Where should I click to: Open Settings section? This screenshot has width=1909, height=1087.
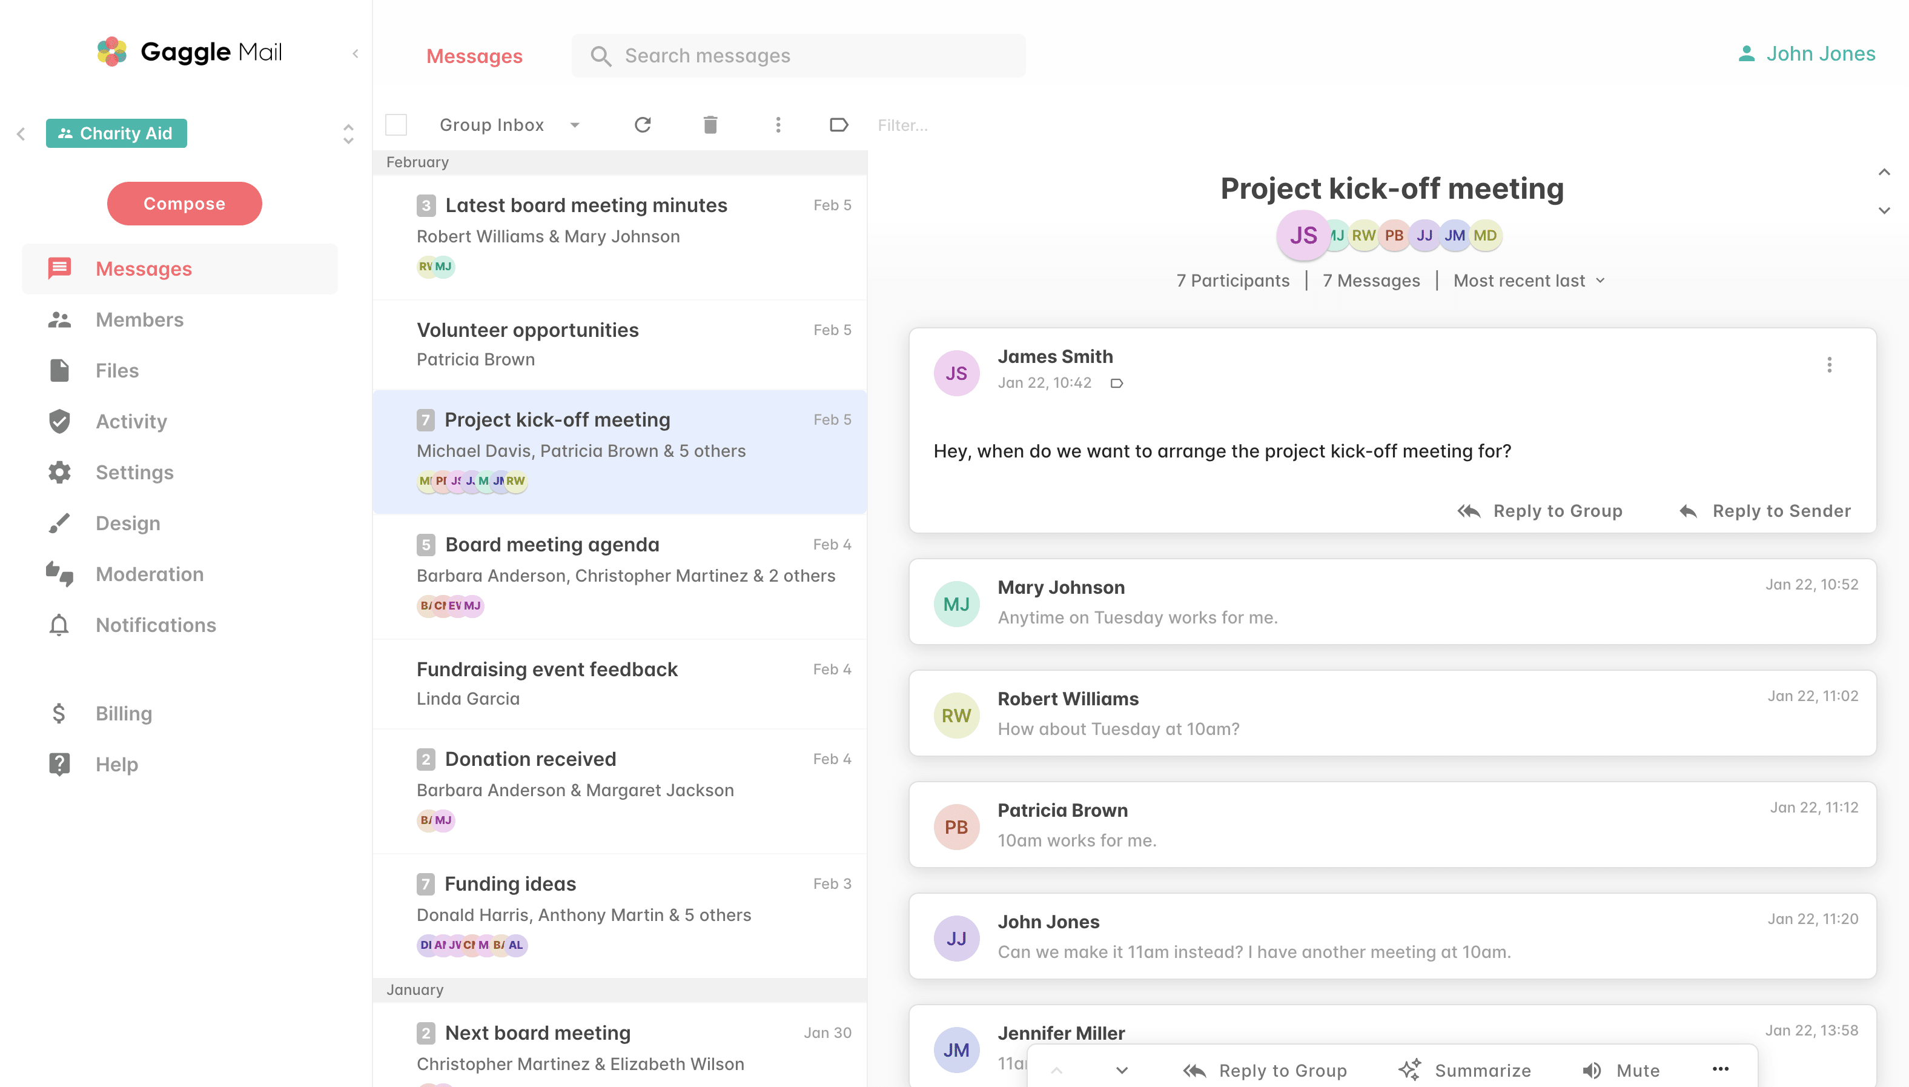tap(135, 472)
